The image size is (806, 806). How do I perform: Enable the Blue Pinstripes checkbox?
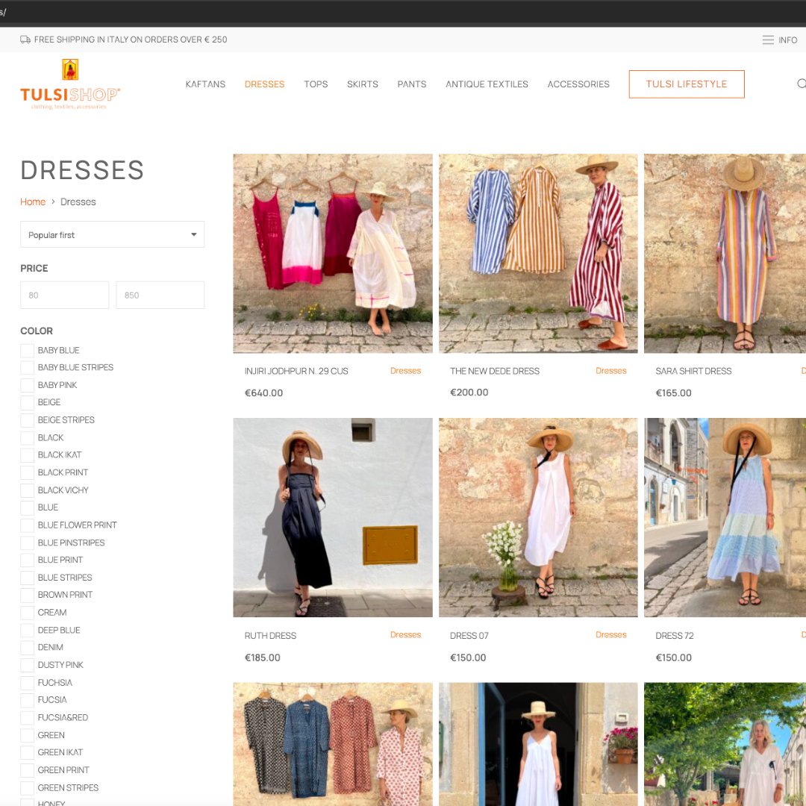click(28, 543)
